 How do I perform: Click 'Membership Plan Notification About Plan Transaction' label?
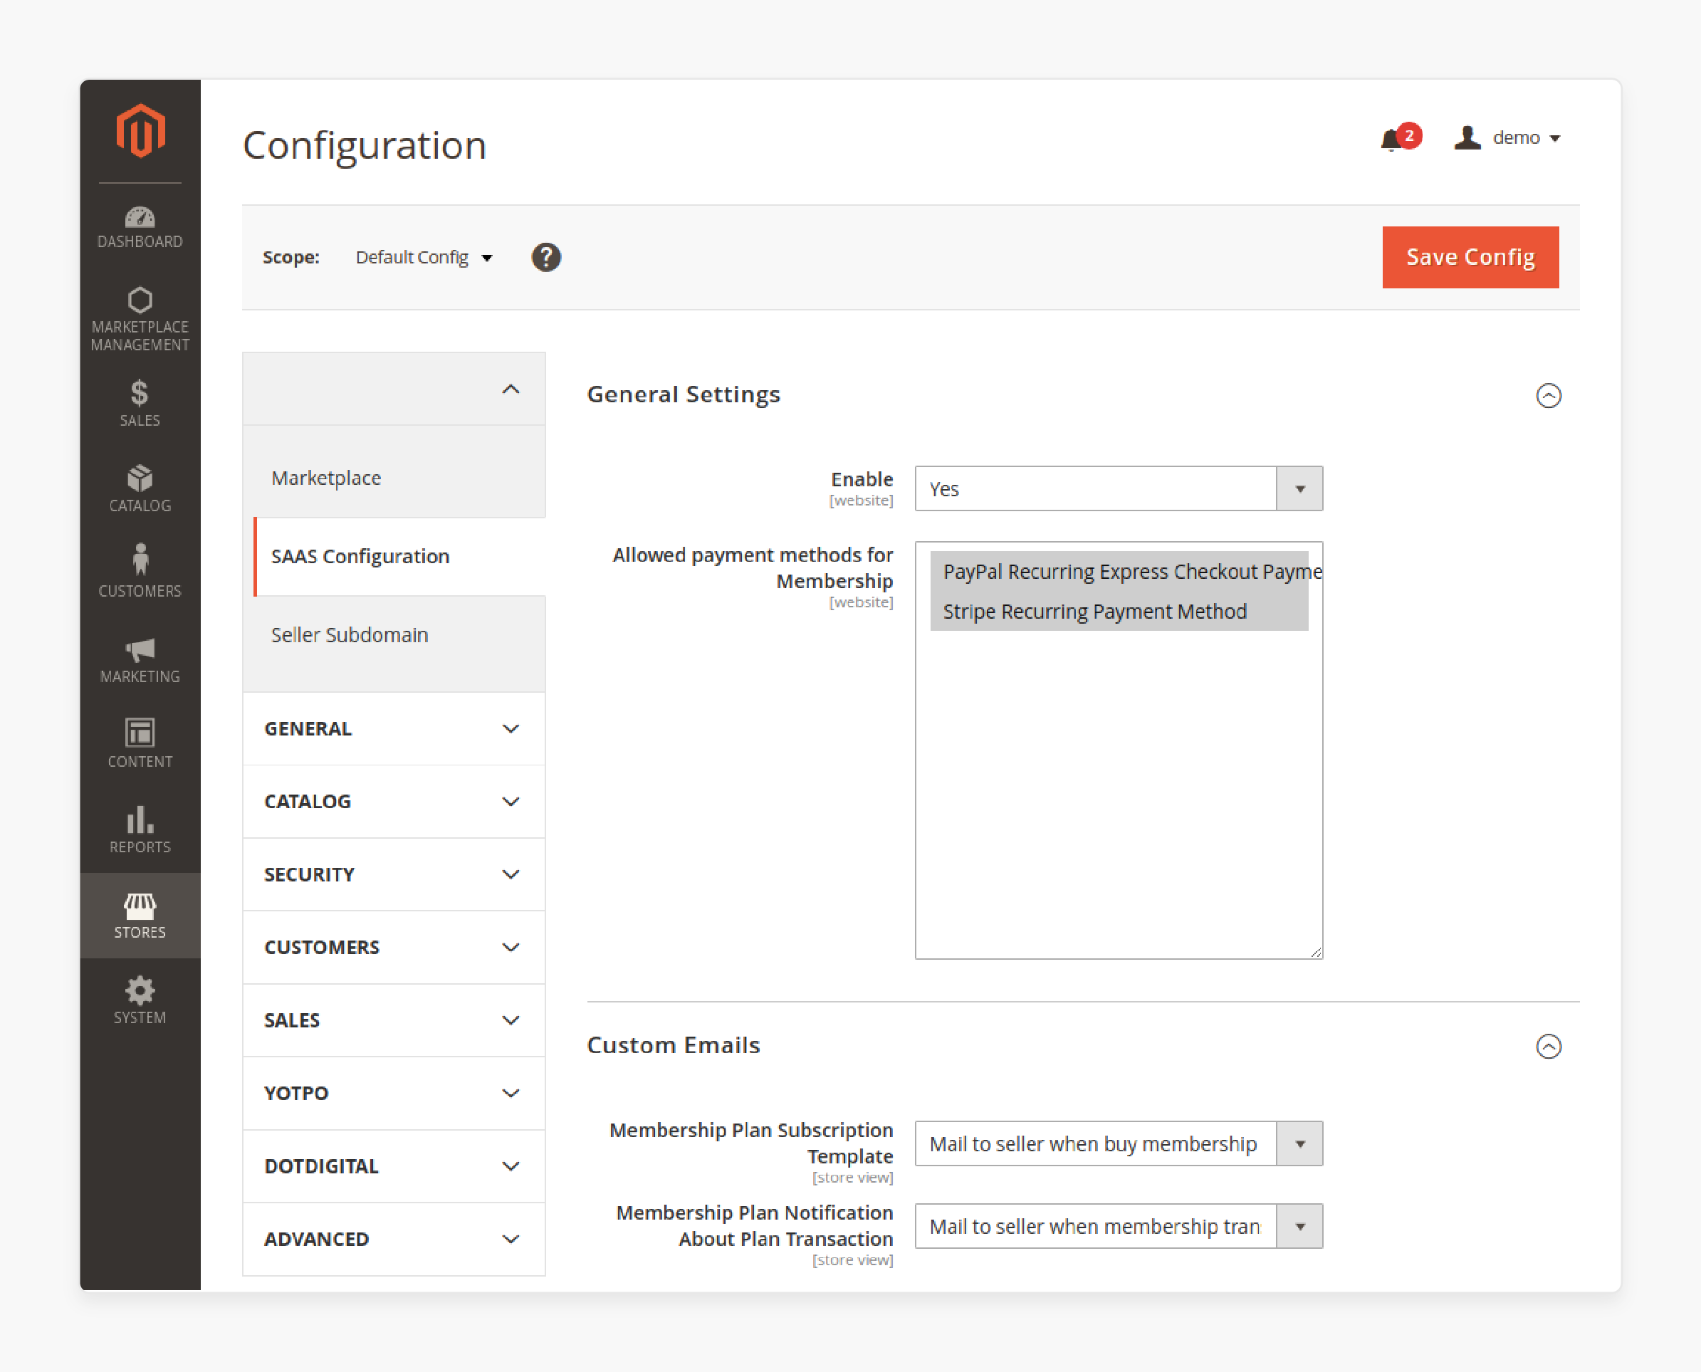pyautogui.click(x=754, y=1225)
